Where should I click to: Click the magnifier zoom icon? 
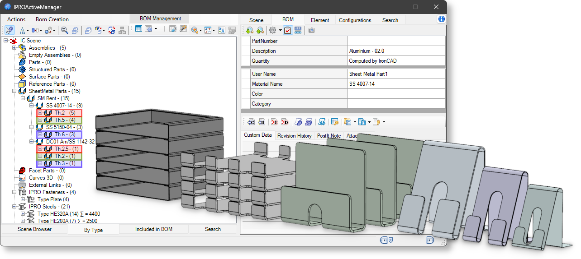coord(65,30)
